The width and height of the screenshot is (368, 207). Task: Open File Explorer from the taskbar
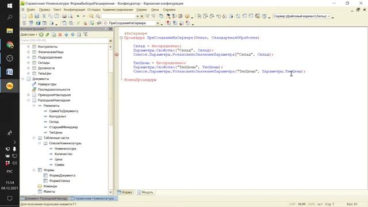pyautogui.click(x=10, y=30)
